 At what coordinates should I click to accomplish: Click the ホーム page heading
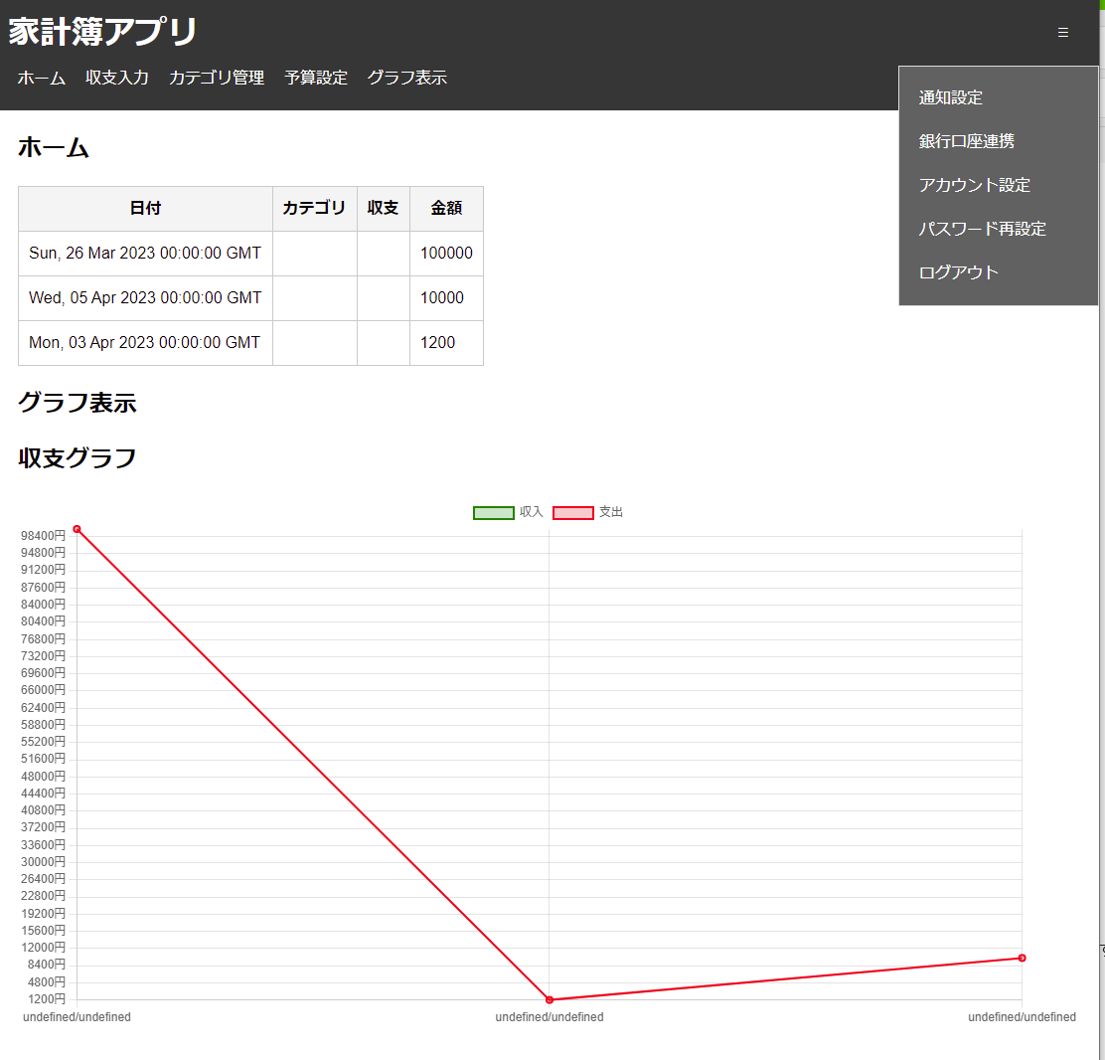54,147
